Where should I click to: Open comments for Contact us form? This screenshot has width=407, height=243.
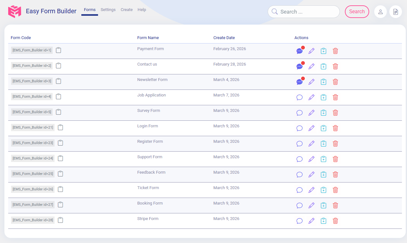299,66
